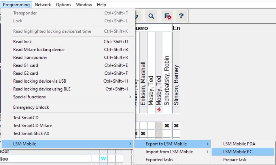The image size is (276, 165).
Task: Toggle the cross in Eriksen, Marshall column
Action: point(143,133)
